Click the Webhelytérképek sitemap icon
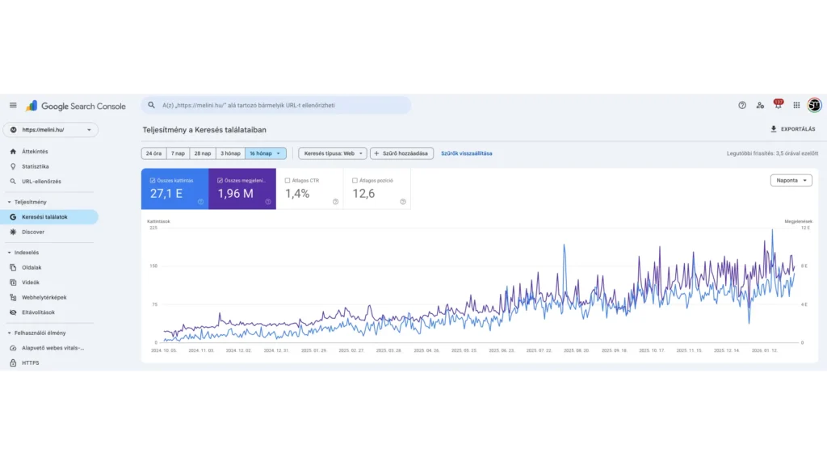Viewport: 827px width, 465px height. point(13,297)
